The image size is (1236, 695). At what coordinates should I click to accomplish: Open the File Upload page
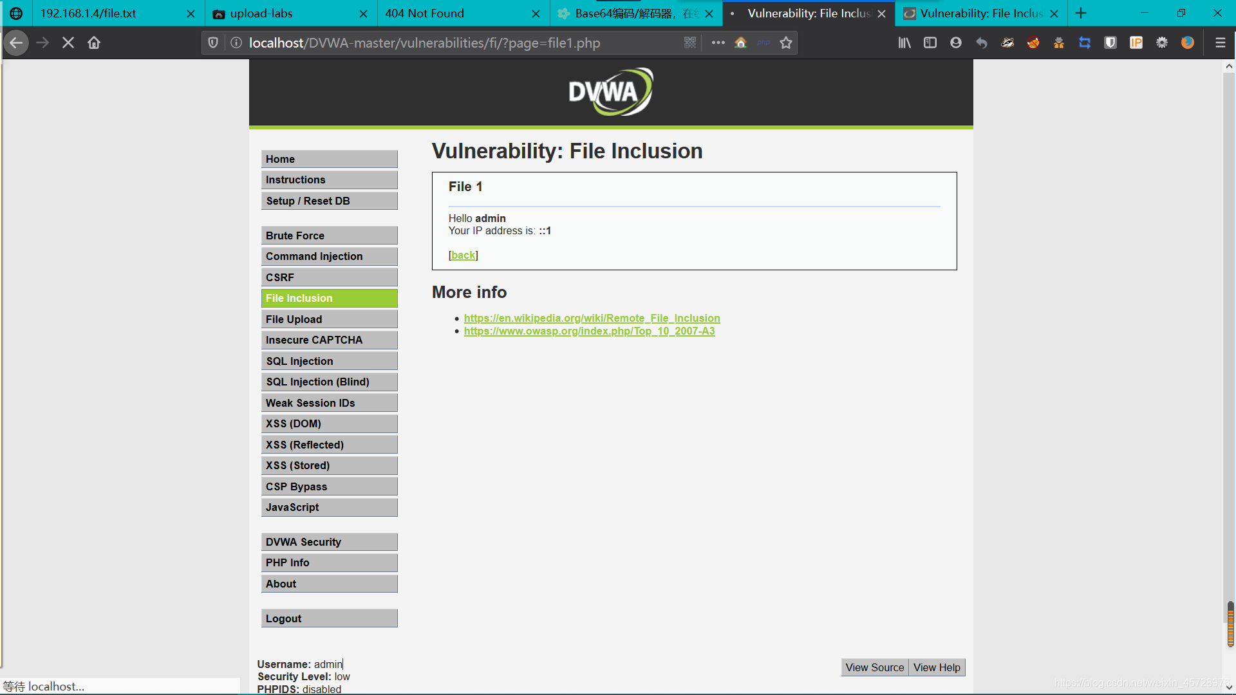329,319
